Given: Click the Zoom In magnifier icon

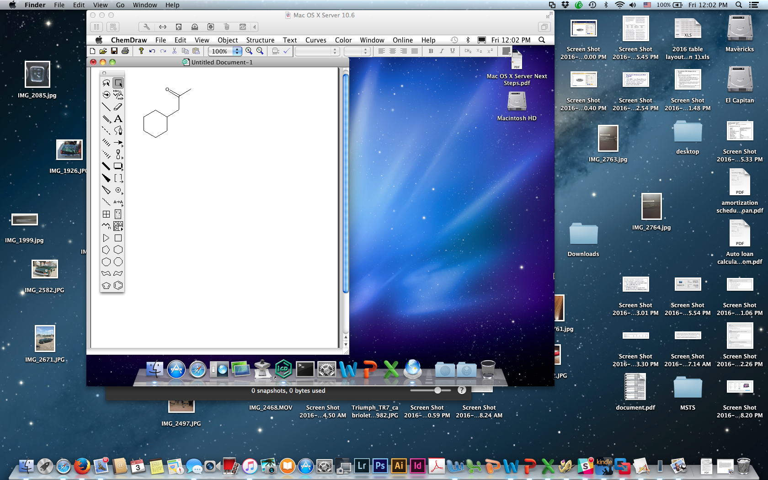Looking at the screenshot, I should (249, 51).
